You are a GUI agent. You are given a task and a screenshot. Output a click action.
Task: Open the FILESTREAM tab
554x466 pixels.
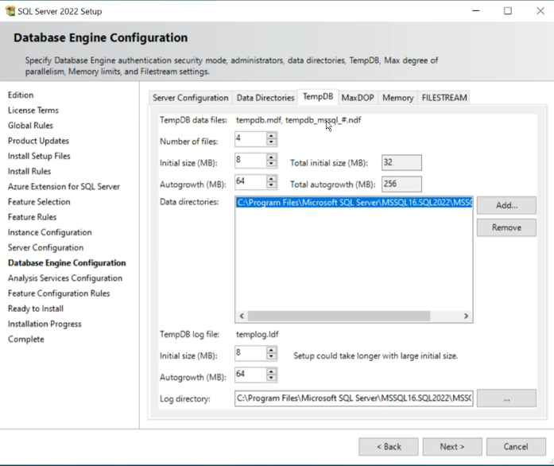coord(444,98)
